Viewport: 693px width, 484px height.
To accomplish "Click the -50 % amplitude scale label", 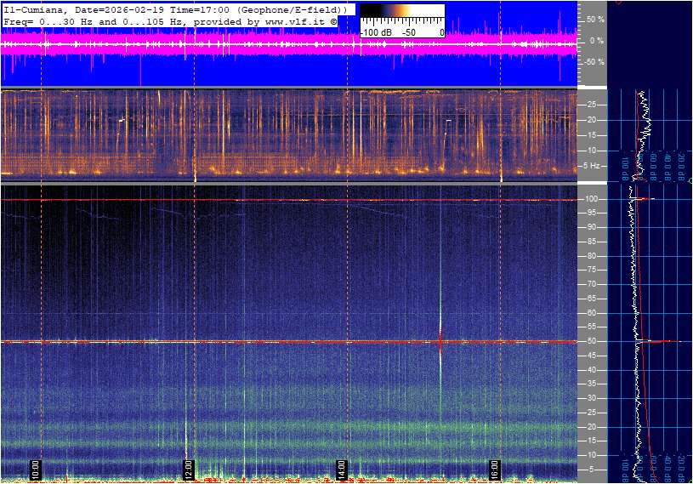I will click(594, 62).
